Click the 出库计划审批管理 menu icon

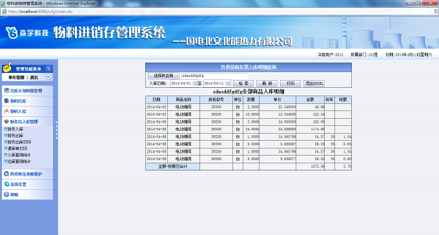tap(6, 90)
